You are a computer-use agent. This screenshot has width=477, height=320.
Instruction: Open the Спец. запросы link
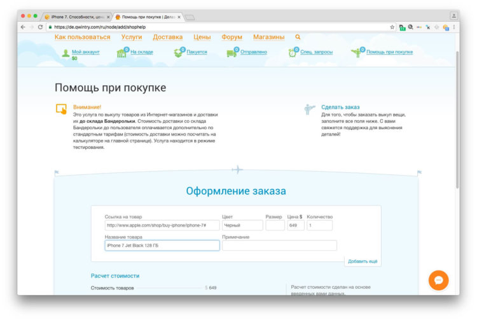316,52
